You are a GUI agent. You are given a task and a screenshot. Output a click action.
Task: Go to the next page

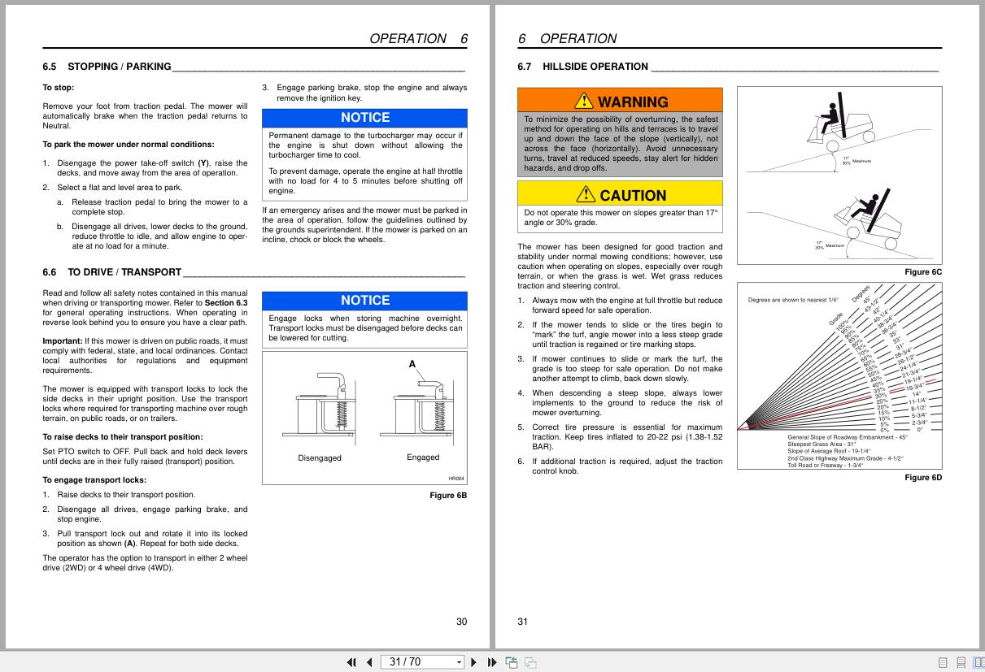(474, 662)
